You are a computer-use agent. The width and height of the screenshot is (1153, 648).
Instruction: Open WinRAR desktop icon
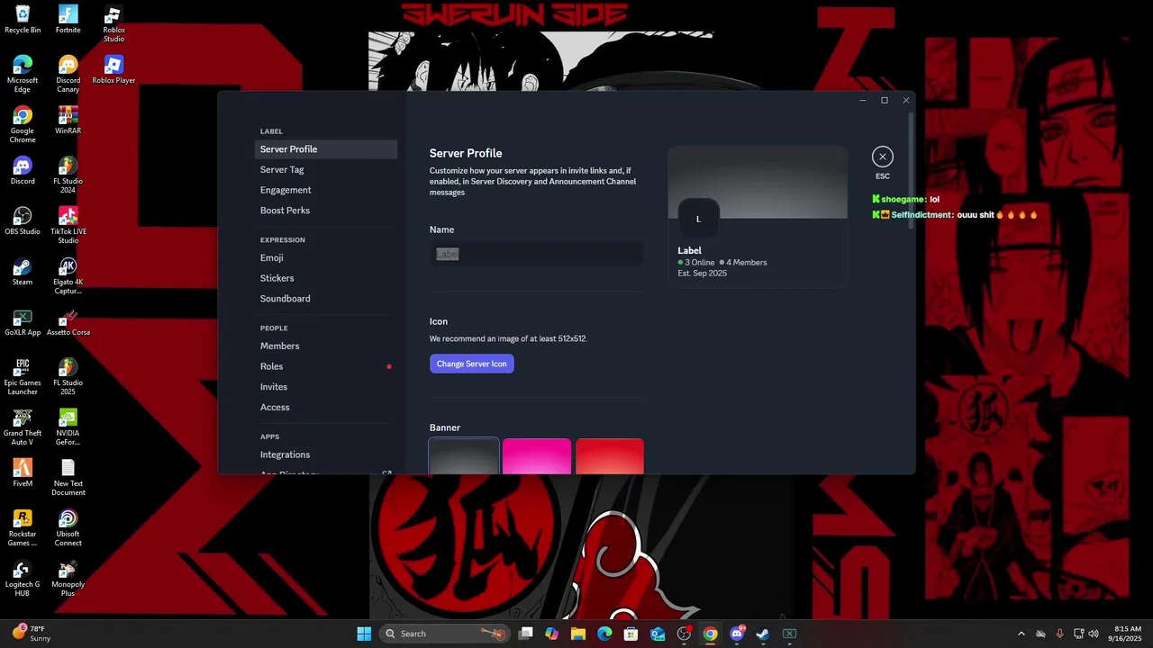68,120
